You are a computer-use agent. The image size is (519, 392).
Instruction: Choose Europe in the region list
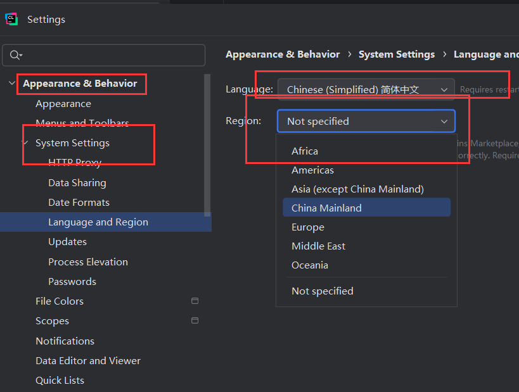click(x=308, y=227)
